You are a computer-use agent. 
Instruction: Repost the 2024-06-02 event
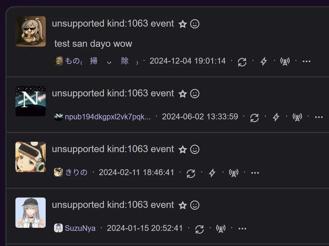click(x=254, y=117)
